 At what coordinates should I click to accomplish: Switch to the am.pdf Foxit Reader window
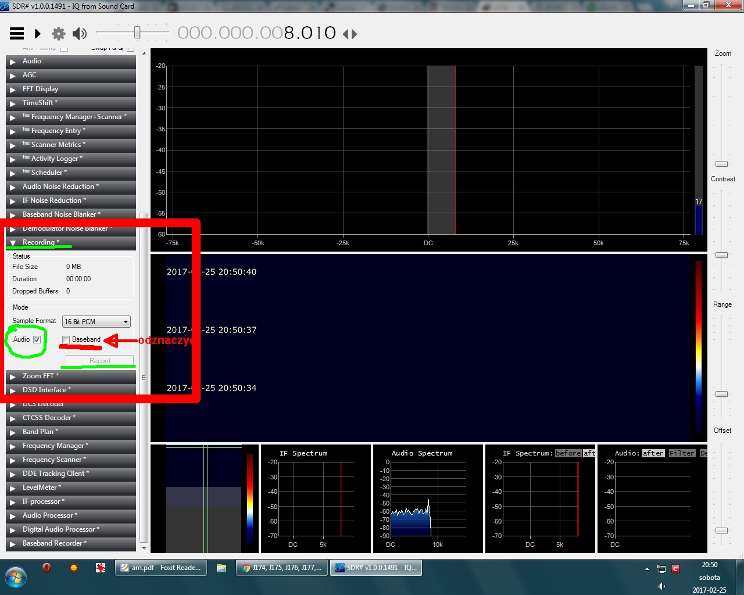[161, 568]
